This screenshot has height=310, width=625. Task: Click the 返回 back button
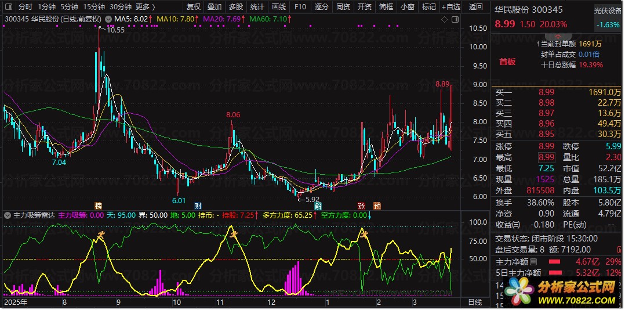tap(475, 7)
